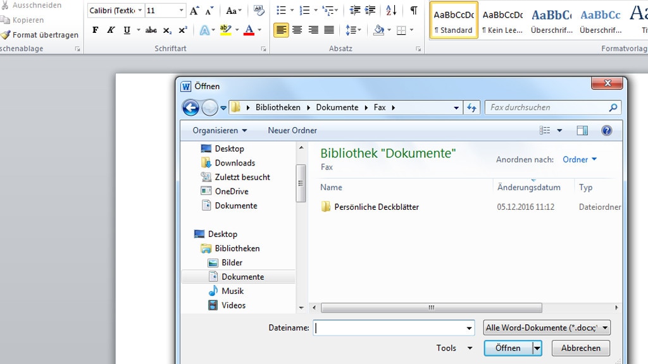The image size is (648, 364).
Task: Align text left
Action: click(281, 30)
